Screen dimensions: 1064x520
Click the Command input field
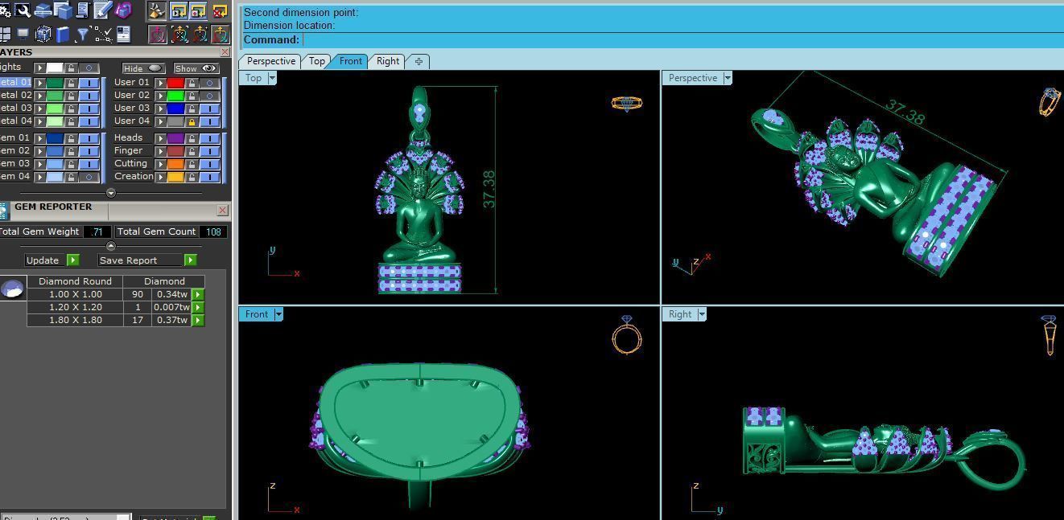click(x=683, y=40)
